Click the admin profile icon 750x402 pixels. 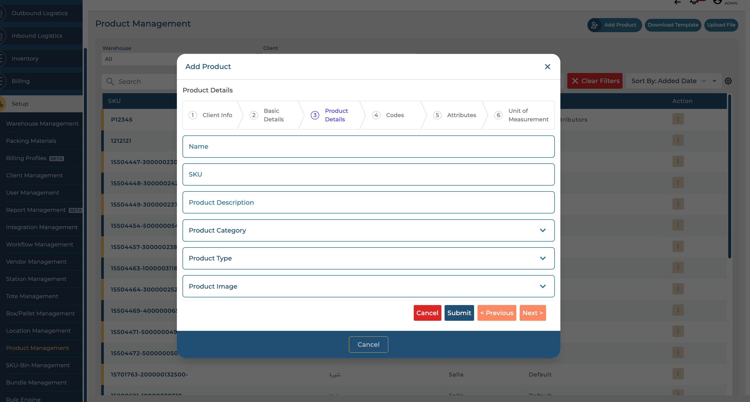tap(717, 2)
